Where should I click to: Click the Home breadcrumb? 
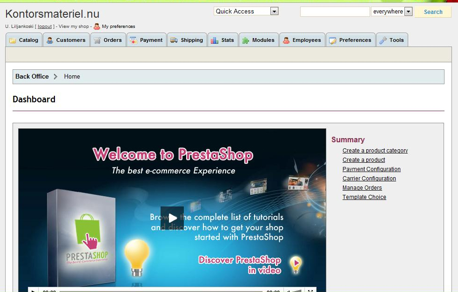(x=72, y=76)
